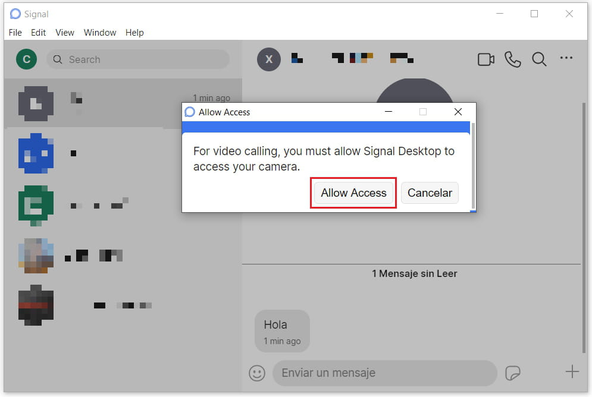The width and height of the screenshot is (592, 397).
Task: Click the plus attachment icon
Action: click(x=572, y=372)
